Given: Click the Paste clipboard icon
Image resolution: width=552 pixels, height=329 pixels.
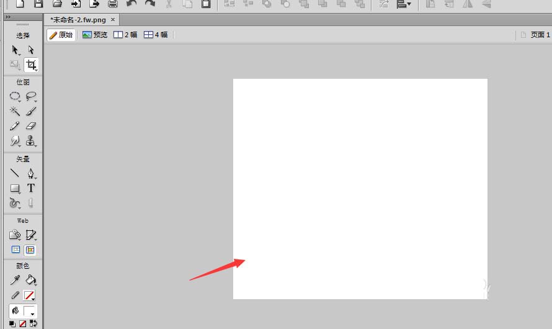Looking at the screenshot, I should pos(206,4).
